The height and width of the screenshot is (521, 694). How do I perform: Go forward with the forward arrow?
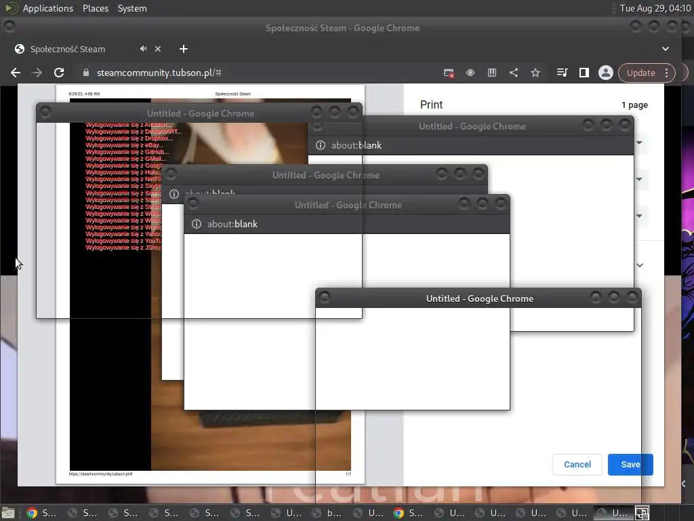tap(37, 73)
